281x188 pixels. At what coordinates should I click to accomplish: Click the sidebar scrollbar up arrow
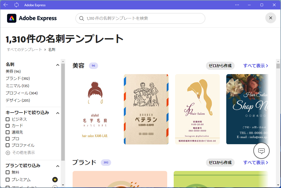point(63,61)
